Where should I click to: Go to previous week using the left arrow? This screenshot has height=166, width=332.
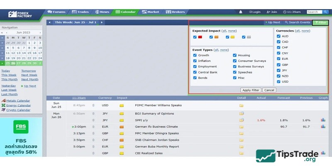click(x=50, y=22)
